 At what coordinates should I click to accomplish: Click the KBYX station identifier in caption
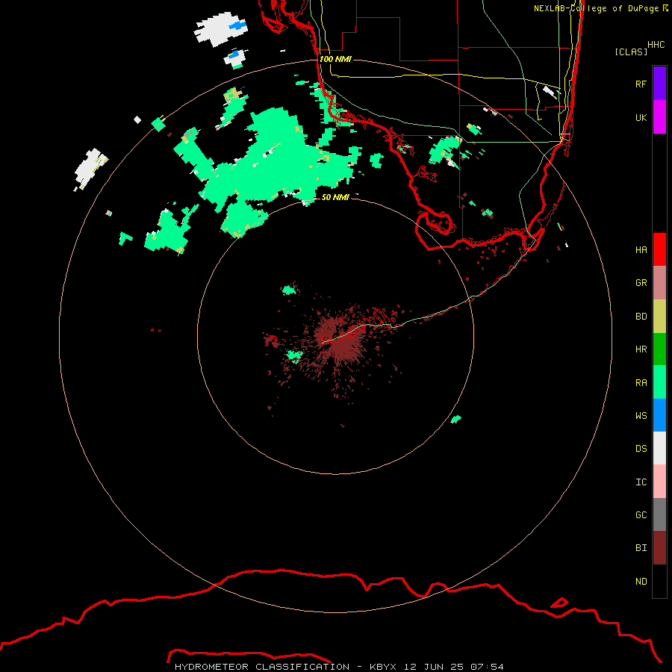(383, 667)
